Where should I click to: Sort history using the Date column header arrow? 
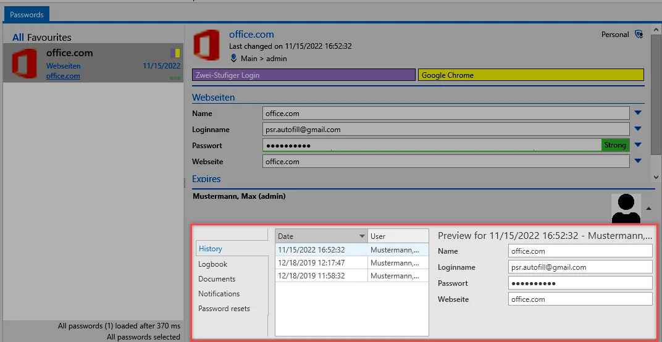(x=362, y=236)
